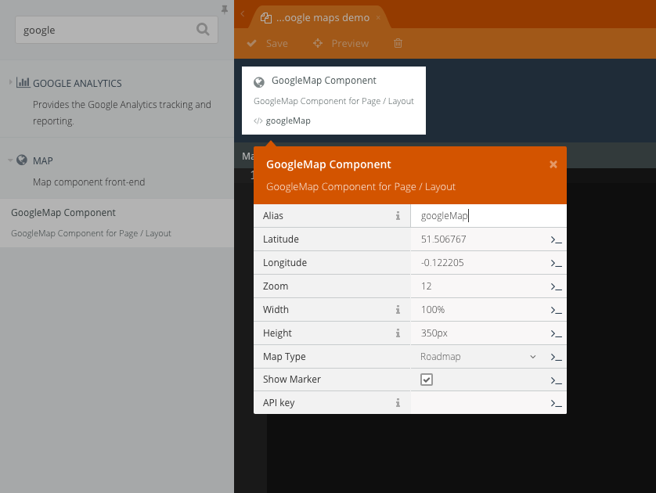
Task: Close the google maps demo tab
Action: coord(378,17)
